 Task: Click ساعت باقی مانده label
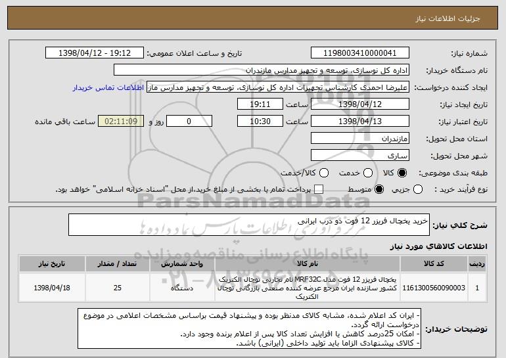pos(65,122)
